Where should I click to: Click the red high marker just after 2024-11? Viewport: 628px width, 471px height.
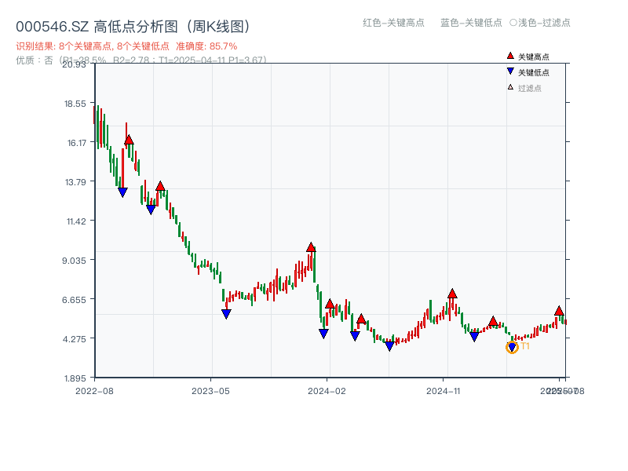click(452, 294)
